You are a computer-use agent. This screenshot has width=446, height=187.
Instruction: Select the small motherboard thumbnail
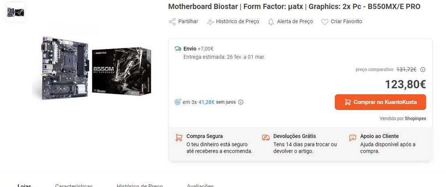[x=16, y=12]
